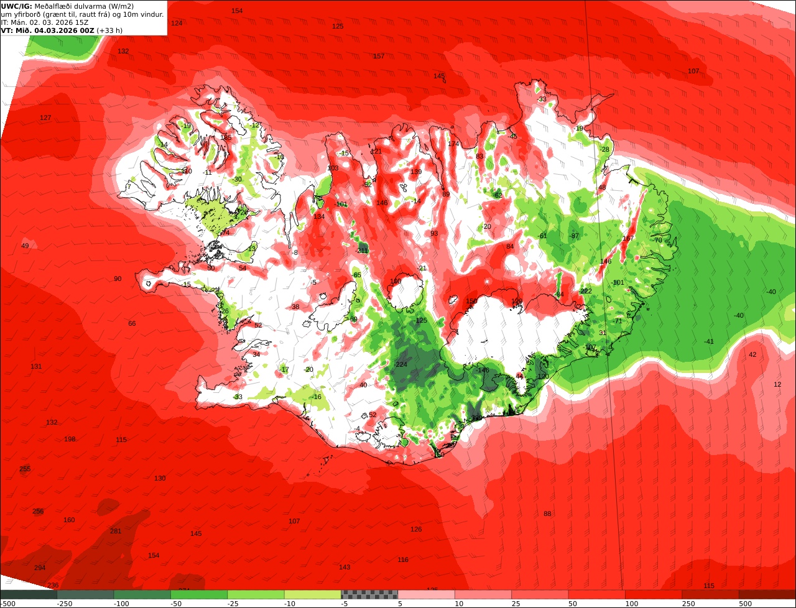The height and width of the screenshot is (608, 796).
Task: Click the legend tick label 250
Action: pyautogui.click(x=687, y=604)
